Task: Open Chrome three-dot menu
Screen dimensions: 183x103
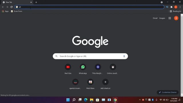Action: [x=180, y=7]
